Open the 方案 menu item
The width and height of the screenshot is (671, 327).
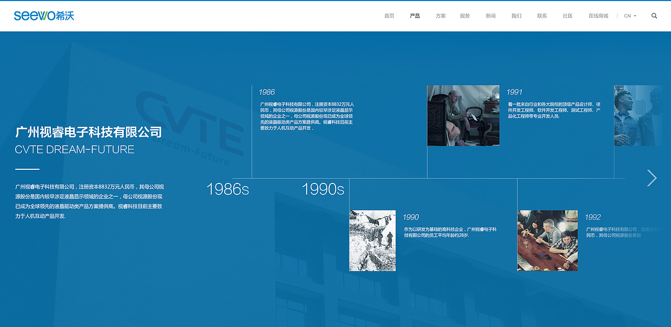click(x=440, y=16)
